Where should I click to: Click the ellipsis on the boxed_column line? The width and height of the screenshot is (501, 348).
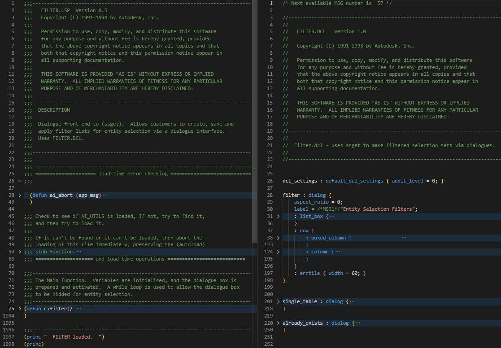pos(404,238)
